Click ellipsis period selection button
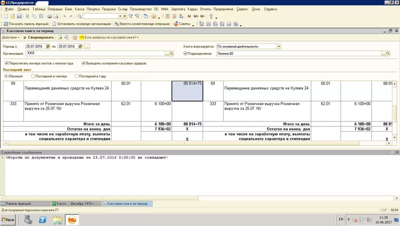The image size is (400, 226). tap(87, 46)
